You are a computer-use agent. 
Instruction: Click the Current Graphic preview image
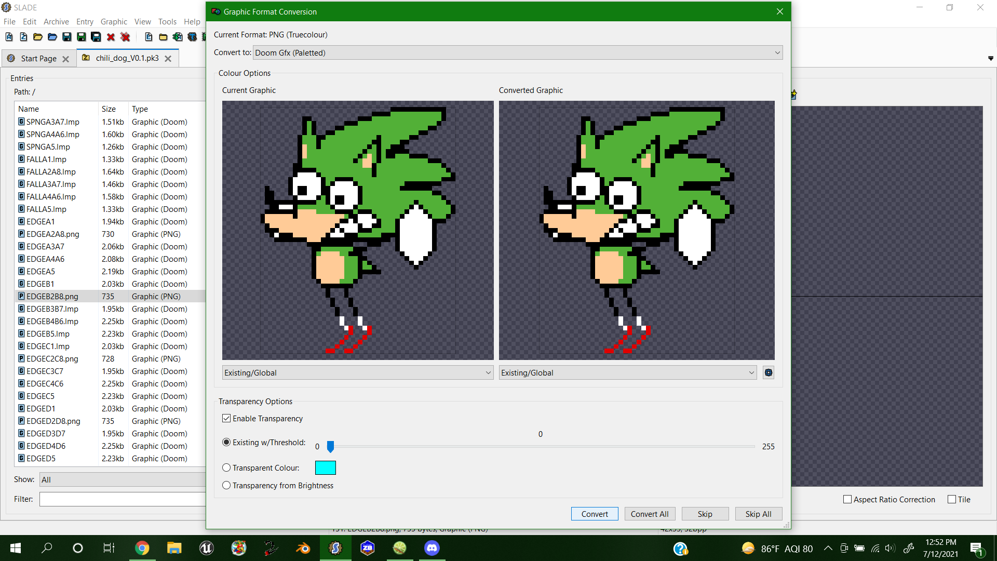358,230
